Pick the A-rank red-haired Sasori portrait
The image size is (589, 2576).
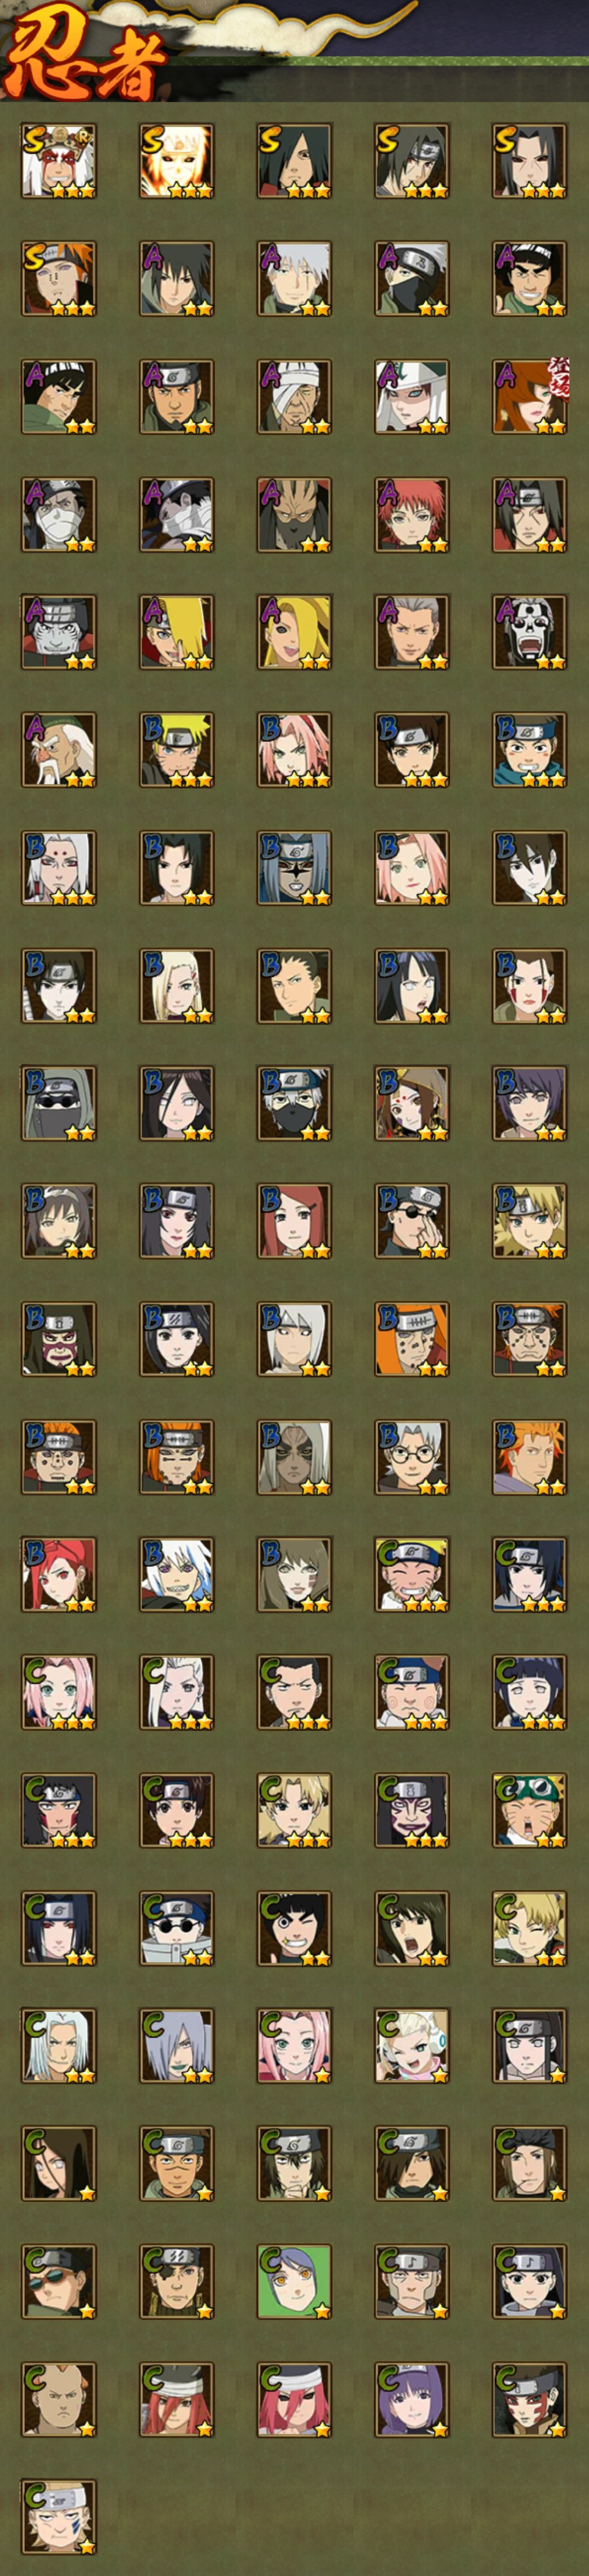(x=412, y=515)
